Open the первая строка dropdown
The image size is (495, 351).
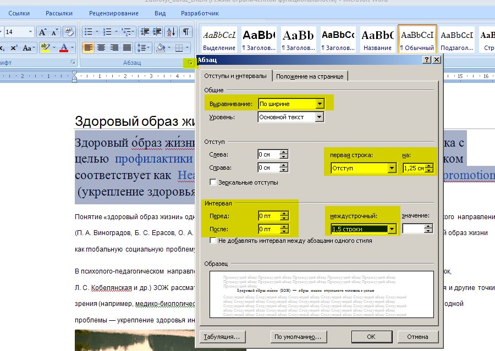point(392,168)
